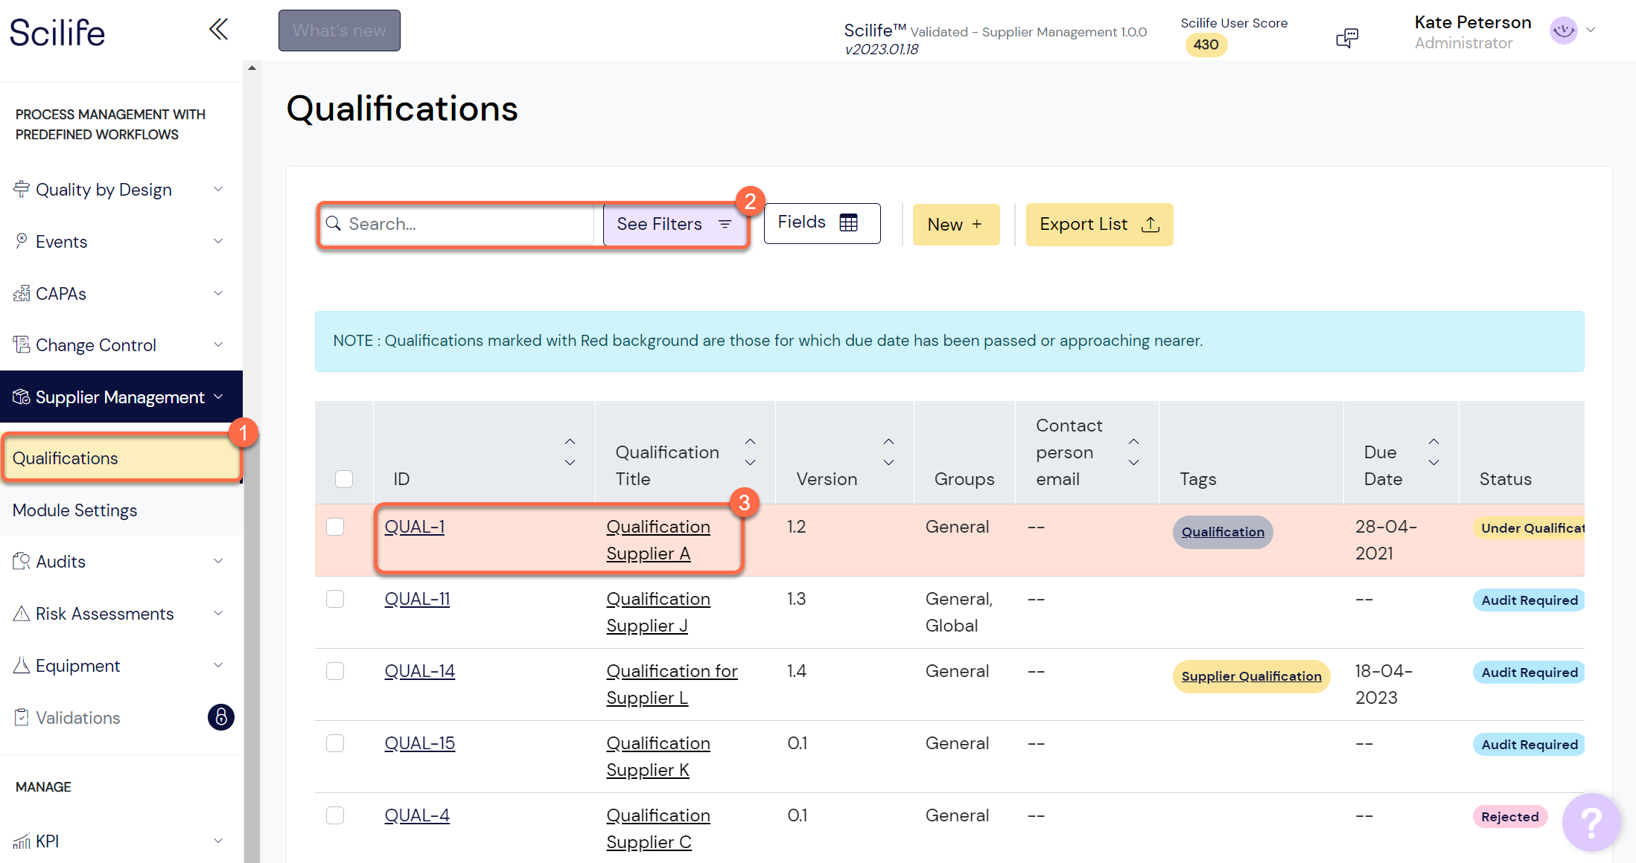Screen dimensions: 1636x863
Task: Sort by Qualification Title column arrows
Action: tap(750, 452)
